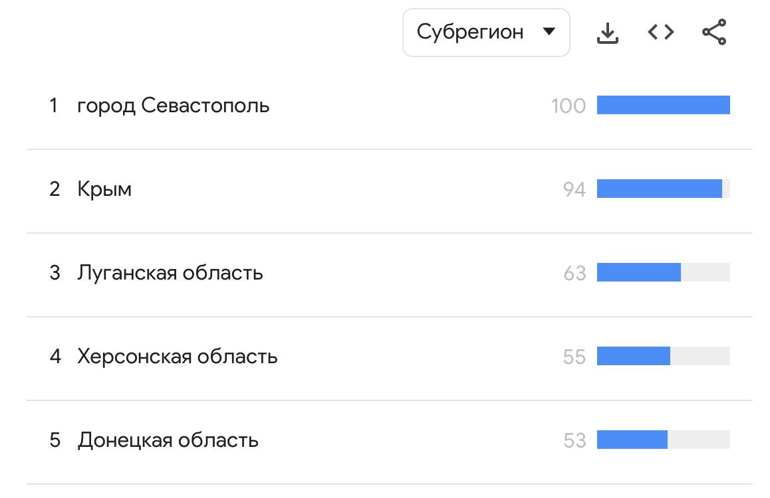
Task: Open Херсонская область region
Action: click(x=178, y=357)
